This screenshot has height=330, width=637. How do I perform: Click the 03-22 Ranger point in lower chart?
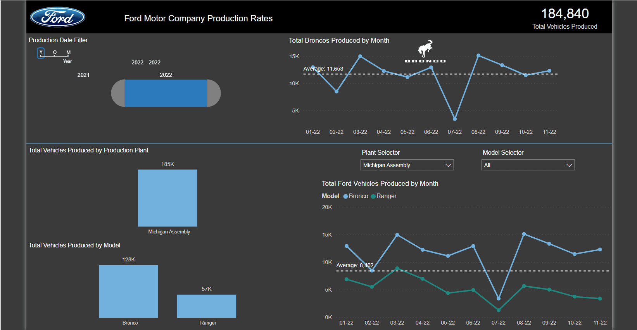coord(397,268)
